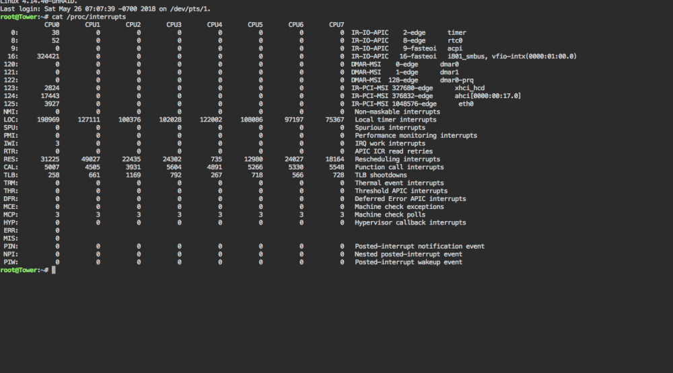Click CAL value 5604 under CPU3
The image size is (673, 373).
174,167
